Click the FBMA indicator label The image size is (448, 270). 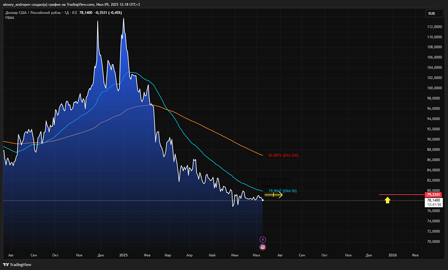(x=10, y=18)
